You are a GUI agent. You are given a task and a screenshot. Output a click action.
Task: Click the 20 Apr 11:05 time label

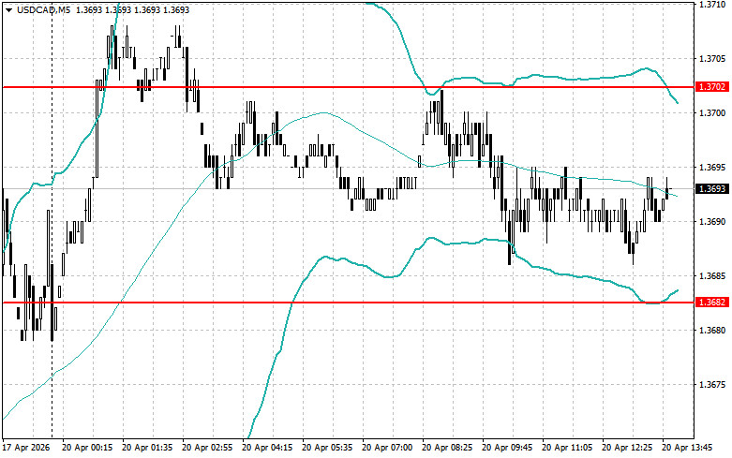tap(567, 448)
